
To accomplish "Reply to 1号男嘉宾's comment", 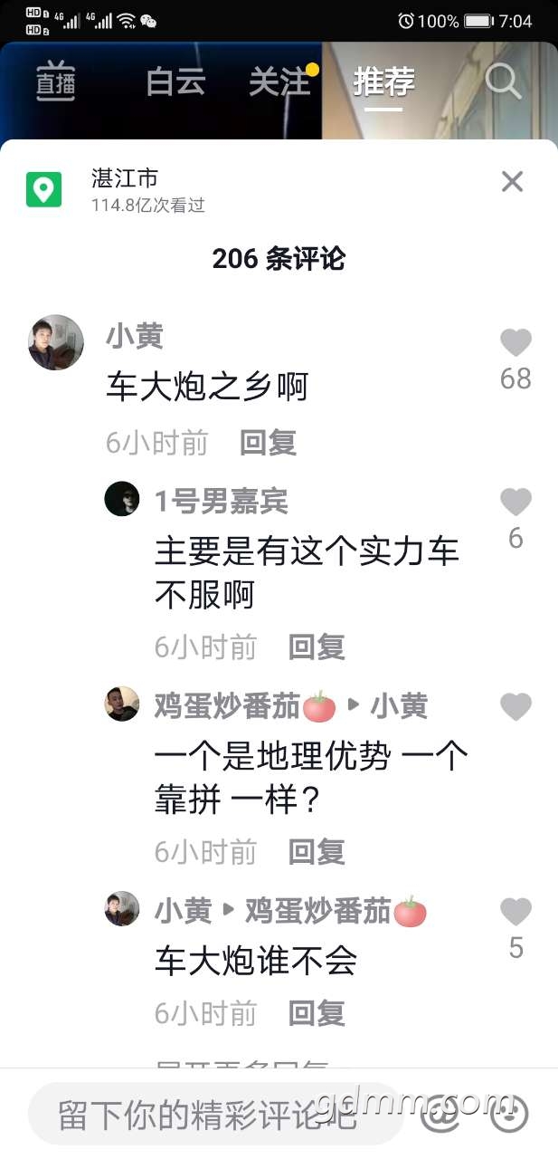I will [x=317, y=647].
